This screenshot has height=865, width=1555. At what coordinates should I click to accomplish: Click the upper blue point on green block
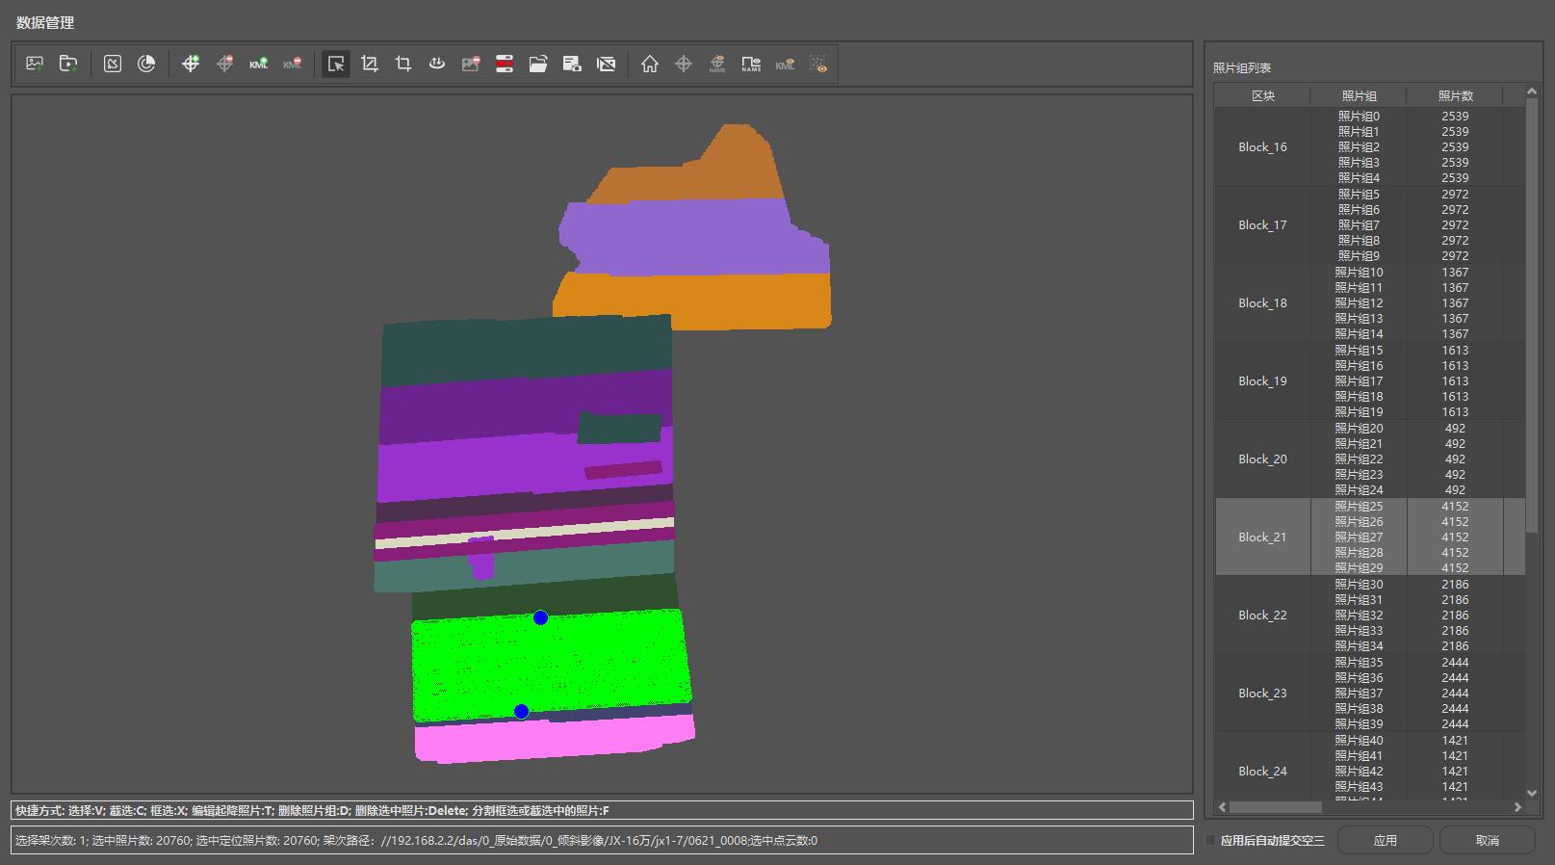tap(540, 617)
